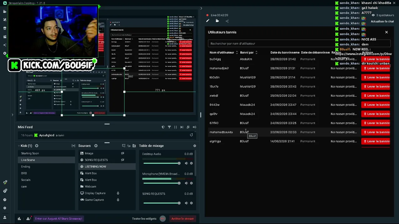Open Microphone source settings gear

(x=191, y=183)
